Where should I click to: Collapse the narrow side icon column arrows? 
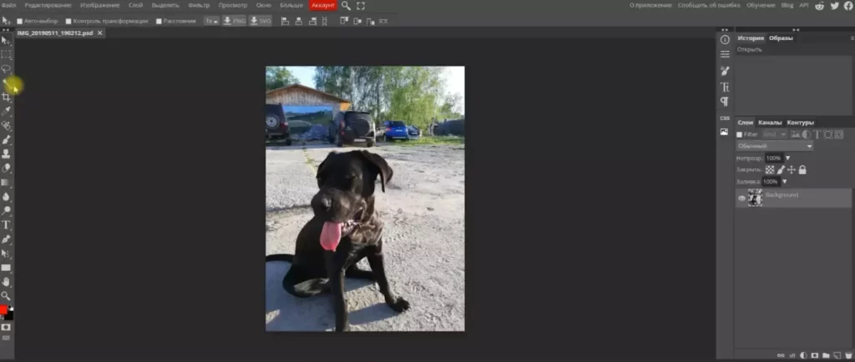point(725,30)
